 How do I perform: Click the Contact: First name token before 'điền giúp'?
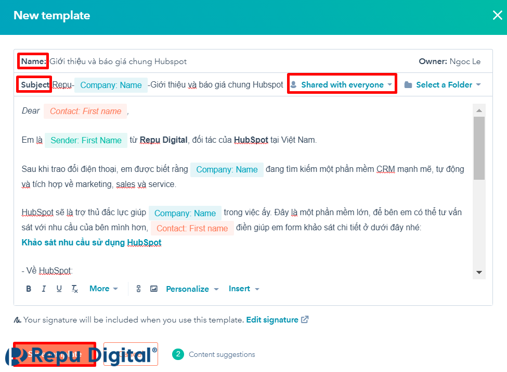192,228
